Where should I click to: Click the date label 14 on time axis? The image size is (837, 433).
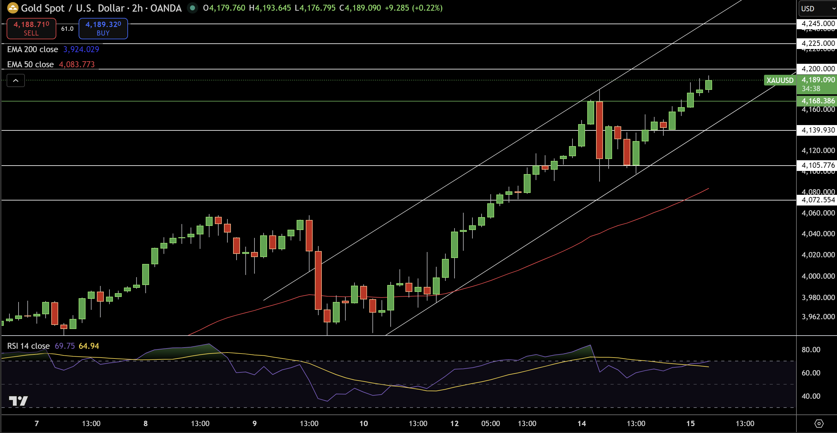pyautogui.click(x=581, y=423)
